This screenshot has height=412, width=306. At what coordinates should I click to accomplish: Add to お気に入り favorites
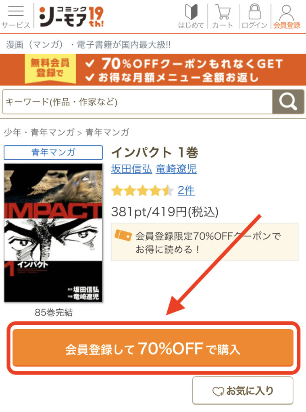[243, 391]
